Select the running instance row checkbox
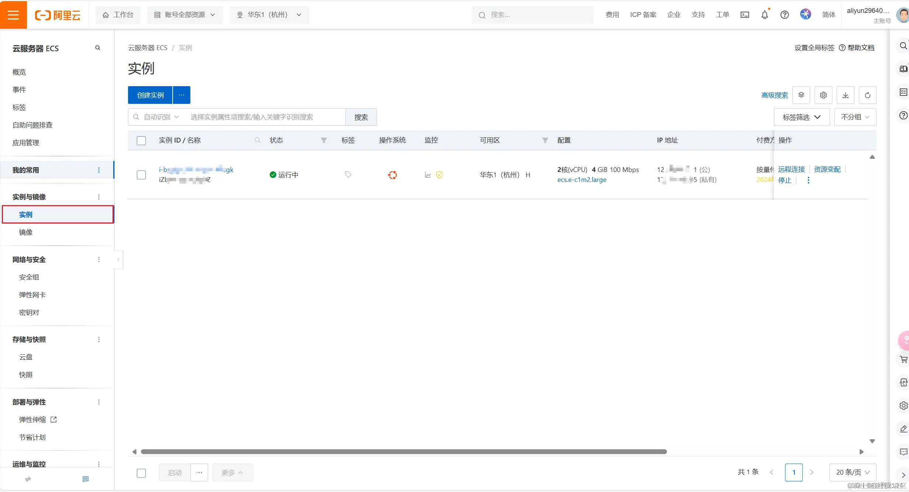The image size is (909, 492). [x=141, y=175]
